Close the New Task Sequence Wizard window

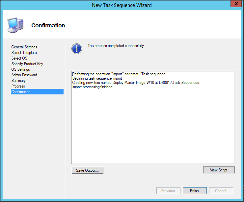pyautogui.click(x=235, y=5)
